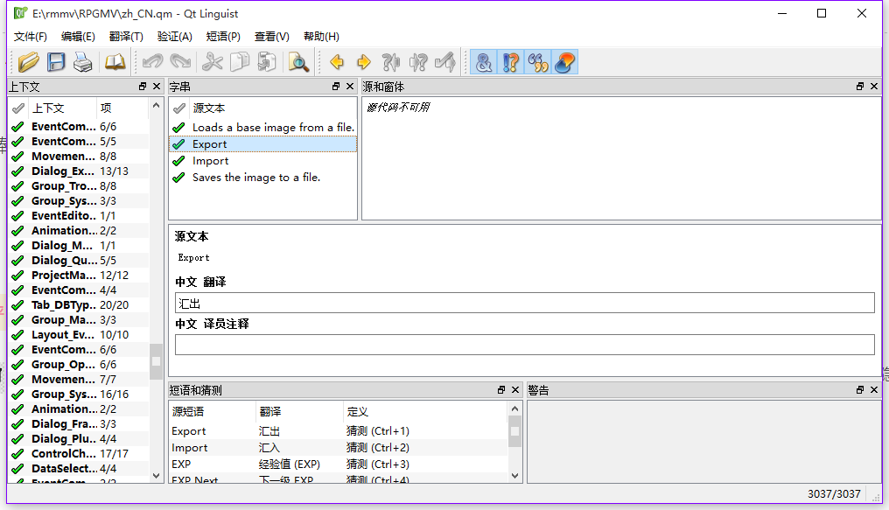Open the 查看(V) menu
This screenshot has height=510, width=889.
coord(272,36)
